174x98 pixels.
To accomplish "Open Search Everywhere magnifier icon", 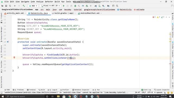I will click(x=117, y=6).
